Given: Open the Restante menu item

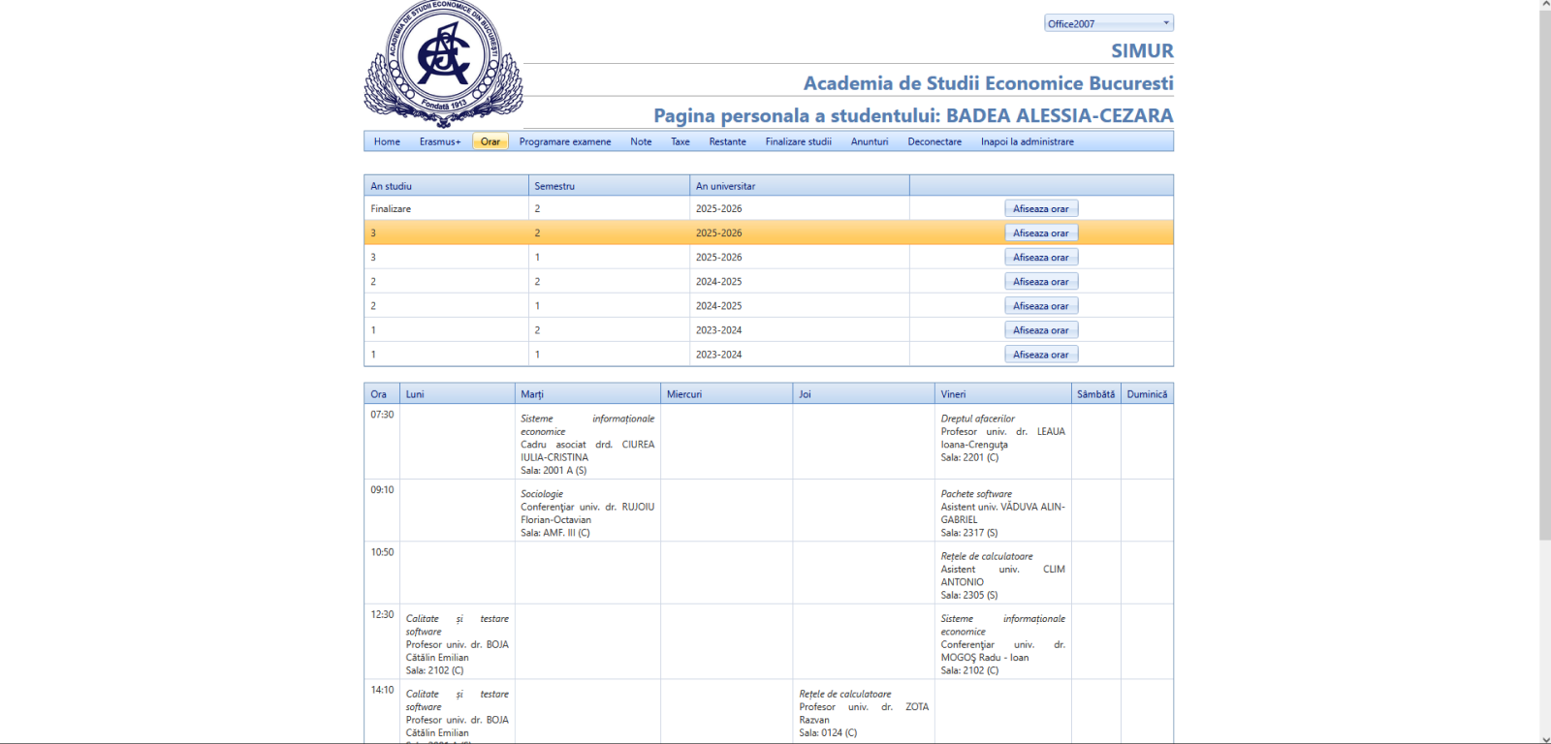Looking at the screenshot, I should pos(727,141).
